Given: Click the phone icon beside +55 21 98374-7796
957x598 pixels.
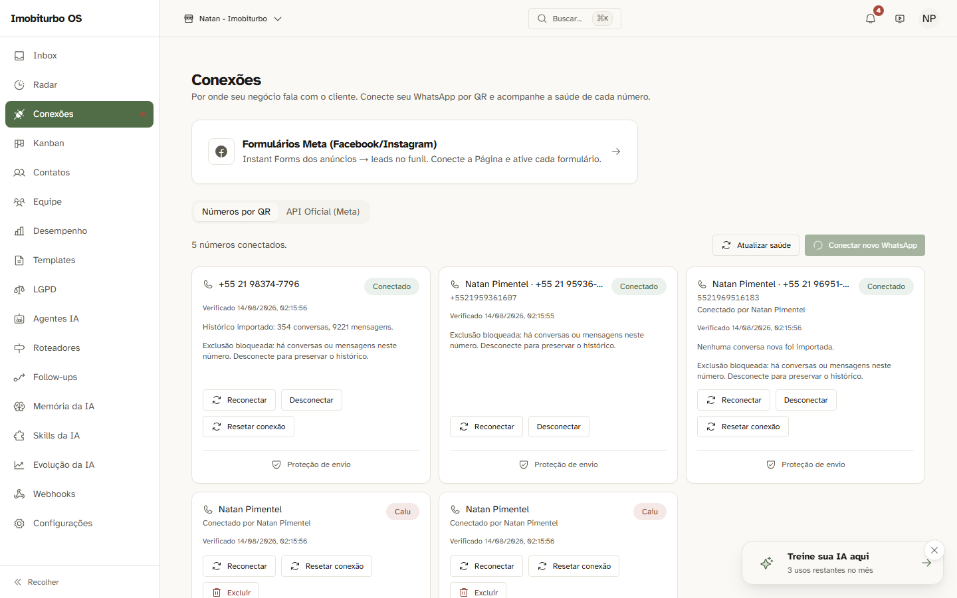Looking at the screenshot, I should point(208,284).
